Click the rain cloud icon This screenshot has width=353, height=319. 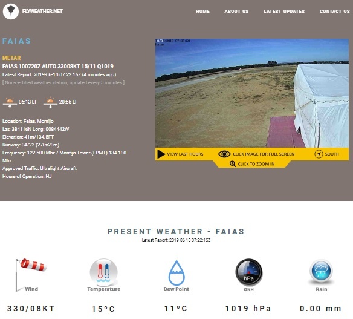click(x=321, y=271)
